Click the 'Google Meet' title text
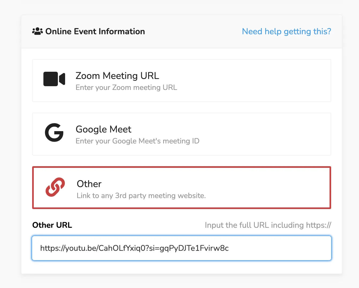 [103, 130]
